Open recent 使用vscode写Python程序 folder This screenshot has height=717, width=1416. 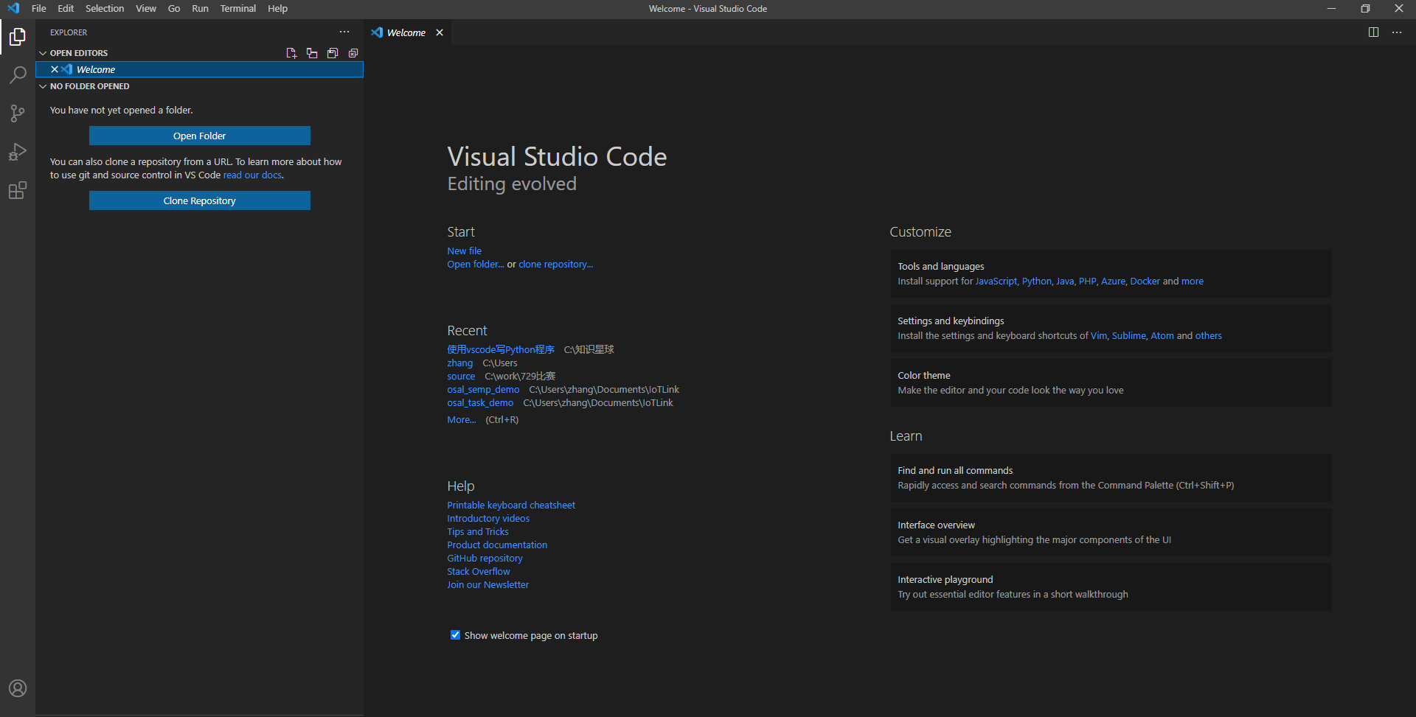coord(501,349)
